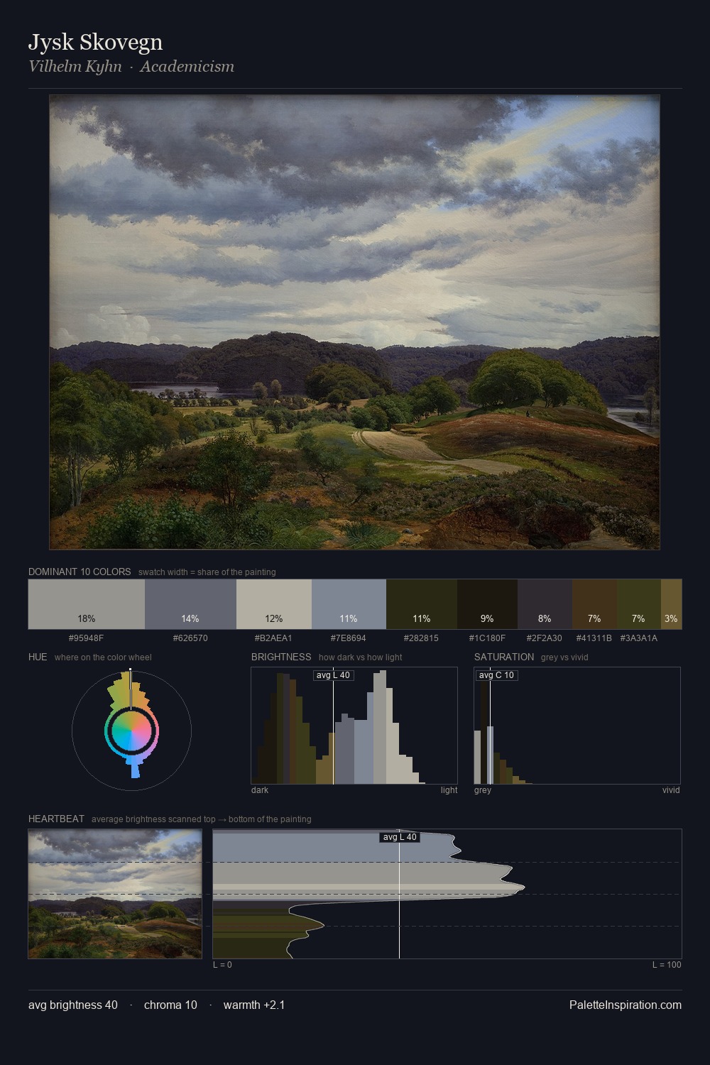Click hex label #7E8694
This screenshot has width=710, height=1065.
pyautogui.click(x=349, y=638)
